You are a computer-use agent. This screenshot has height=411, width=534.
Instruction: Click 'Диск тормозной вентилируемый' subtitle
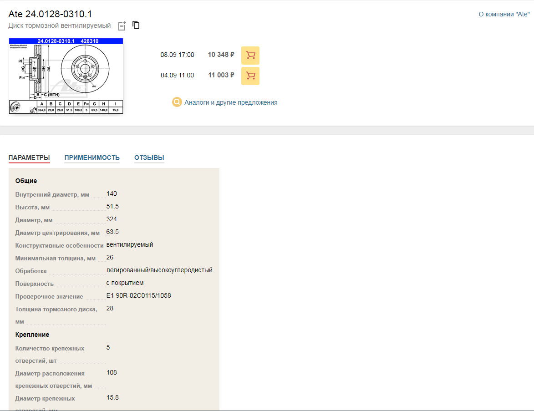(59, 25)
